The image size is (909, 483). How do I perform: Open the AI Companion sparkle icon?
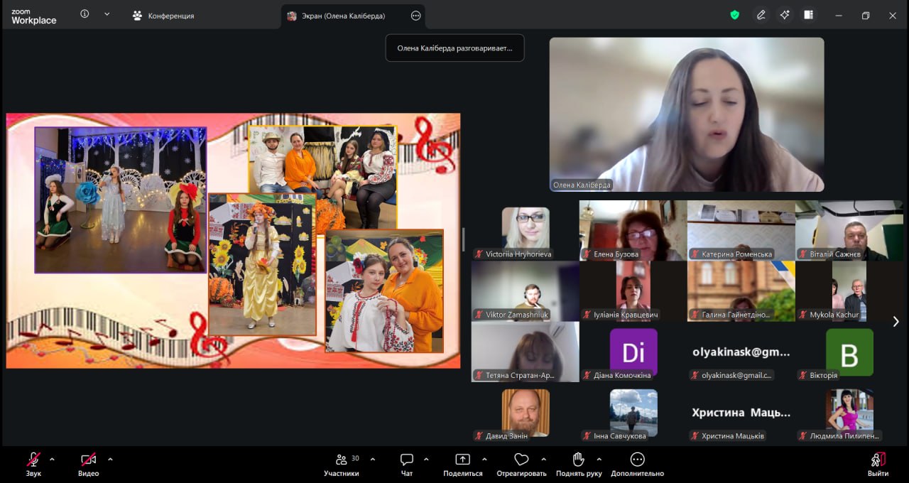coord(784,15)
